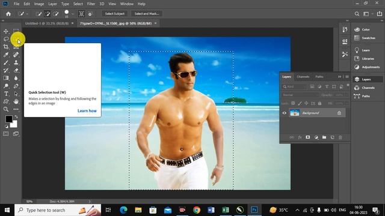This screenshot has height=216, width=385.
Task: Enable Add to Selection mode
Action: pyautogui.click(x=47, y=14)
